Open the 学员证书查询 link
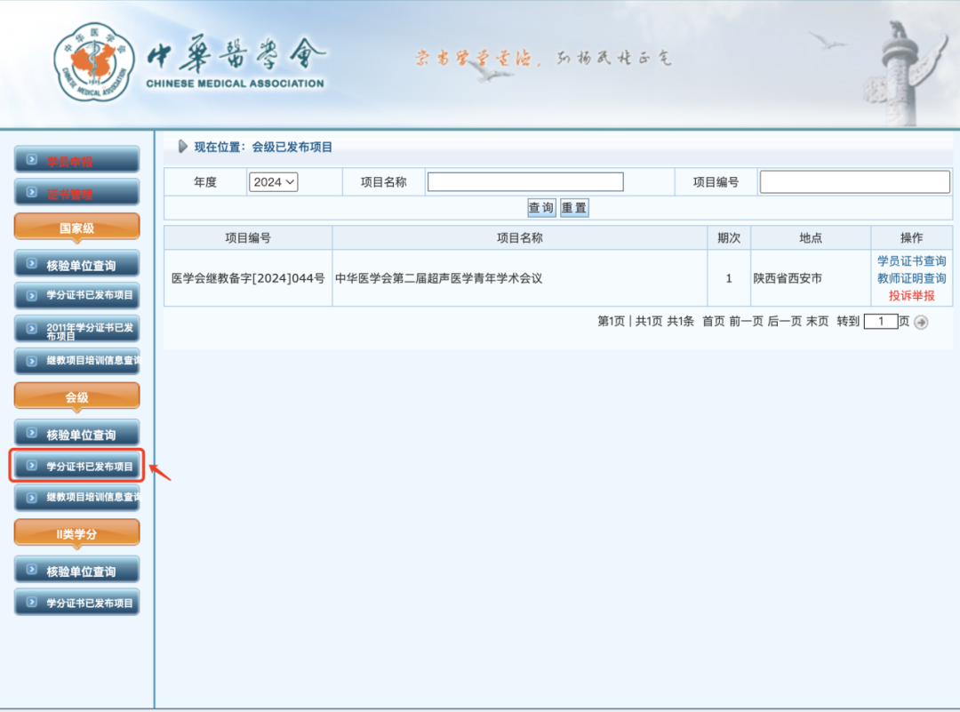The image size is (960, 712). pos(911,260)
